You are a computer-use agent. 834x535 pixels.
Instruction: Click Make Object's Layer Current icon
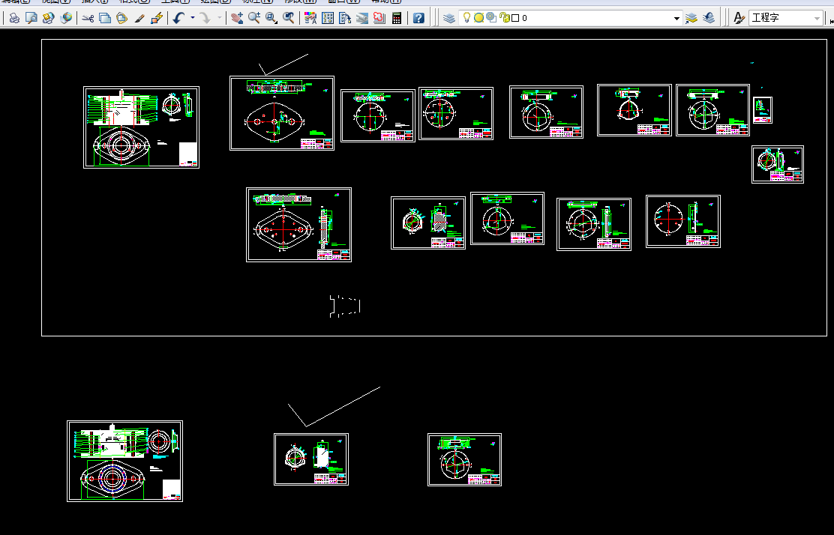click(x=691, y=18)
